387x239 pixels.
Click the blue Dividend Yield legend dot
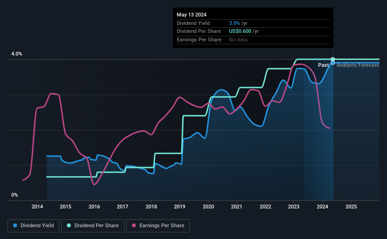click(15, 225)
